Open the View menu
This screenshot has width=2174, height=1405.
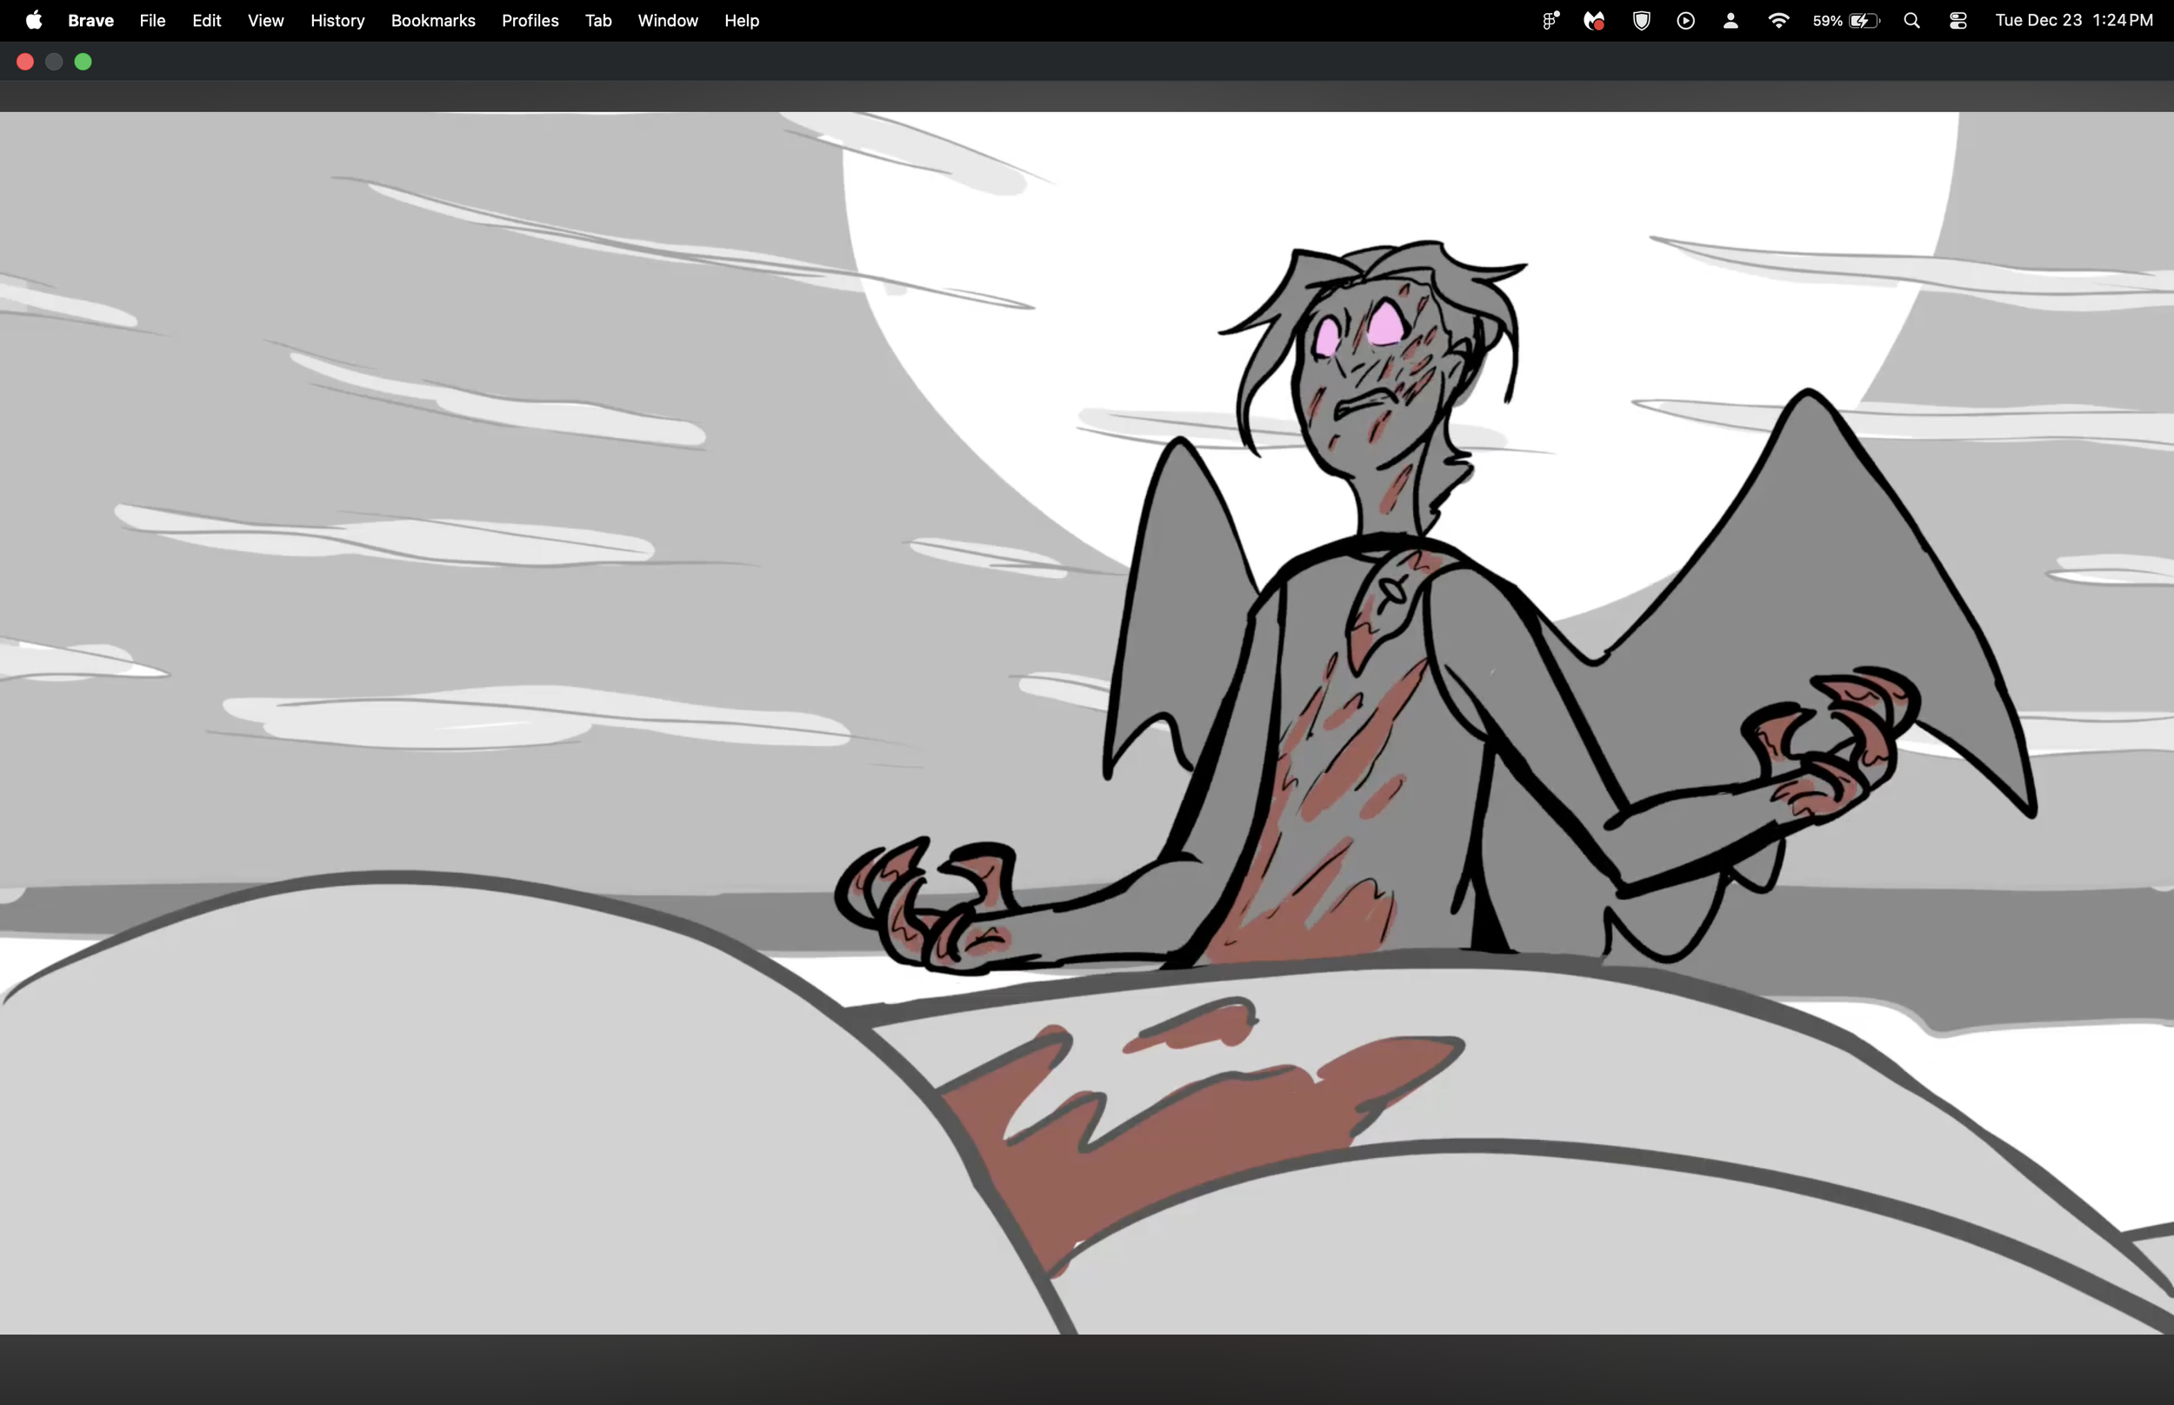pyautogui.click(x=265, y=20)
